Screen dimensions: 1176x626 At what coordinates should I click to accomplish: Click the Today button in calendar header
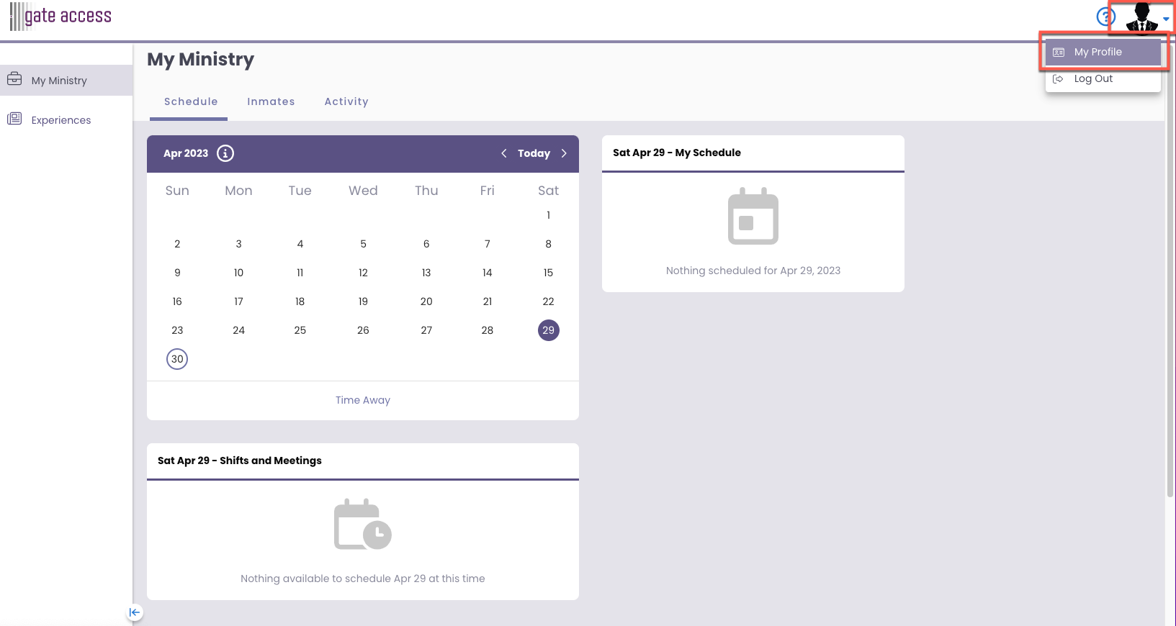click(x=534, y=153)
